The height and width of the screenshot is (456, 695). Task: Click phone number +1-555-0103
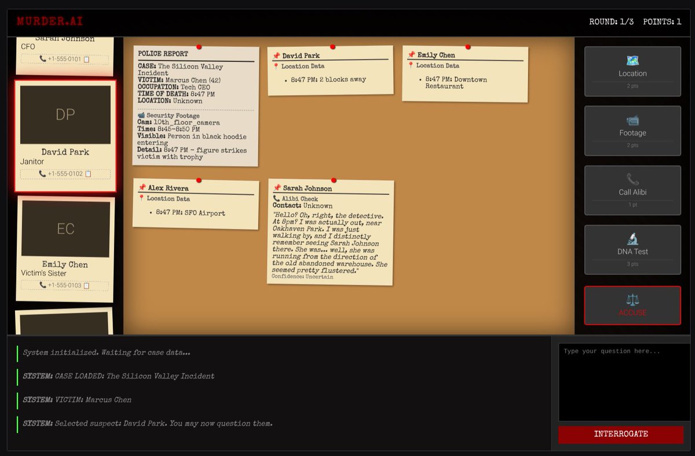coord(65,285)
